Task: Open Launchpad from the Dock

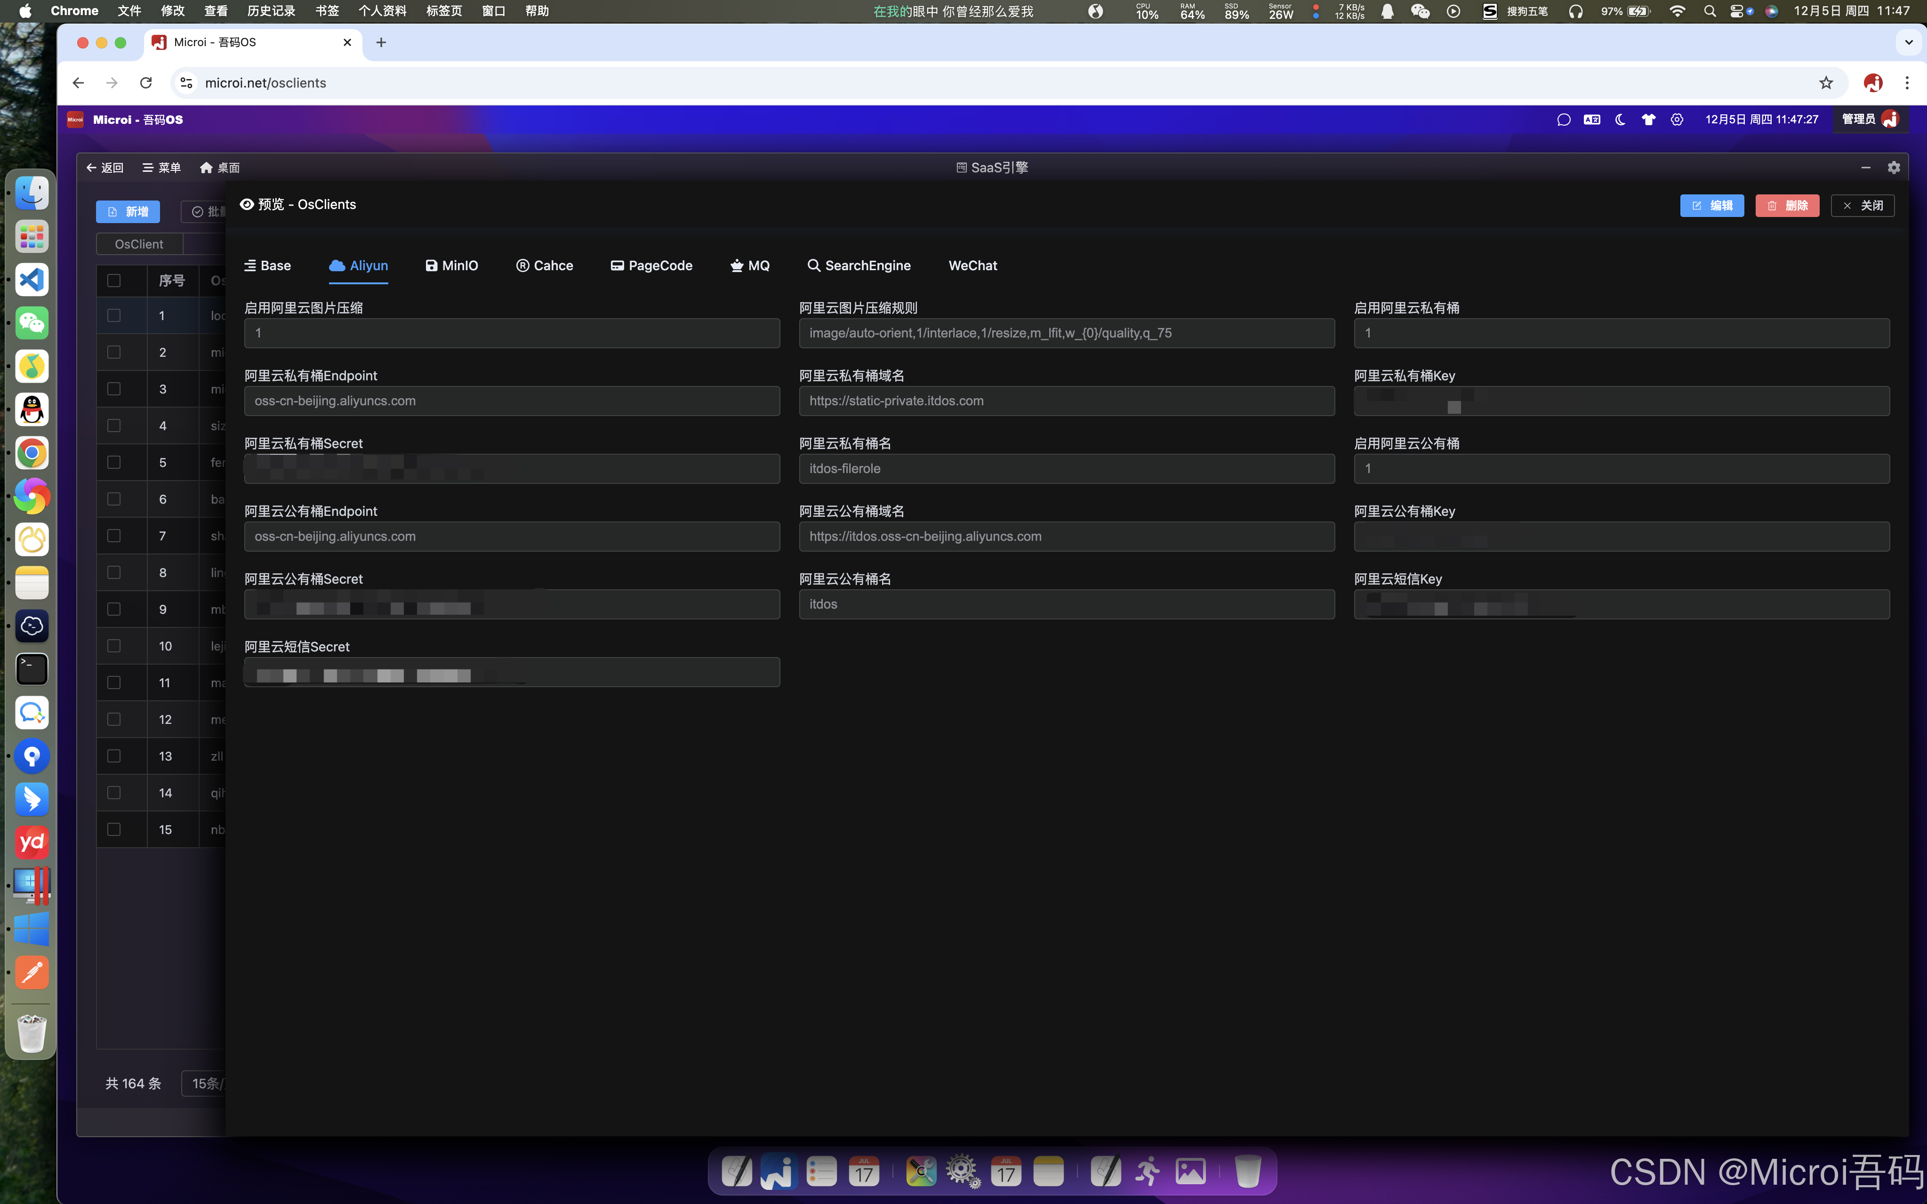Action: (32, 236)
